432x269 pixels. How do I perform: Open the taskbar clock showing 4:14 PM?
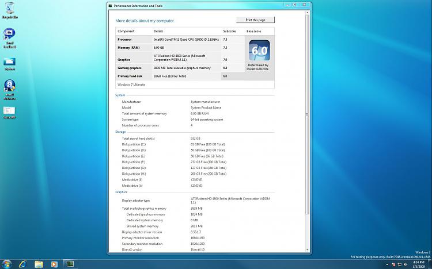[x=419, y=264]
